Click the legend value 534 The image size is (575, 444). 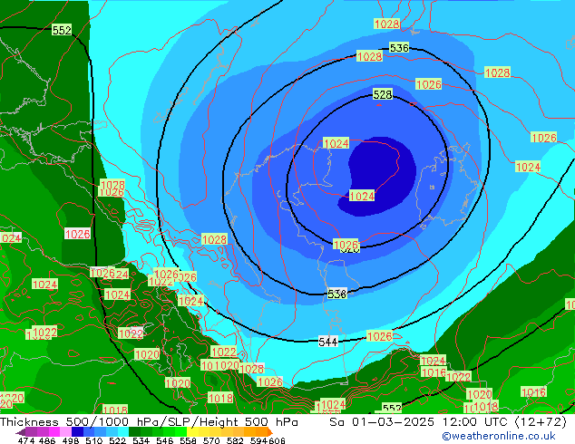(141, 440)
